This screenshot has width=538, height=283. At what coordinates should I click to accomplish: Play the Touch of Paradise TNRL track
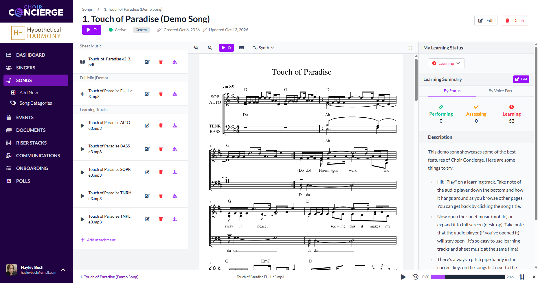pyautogui.click(x=82, y=219)
